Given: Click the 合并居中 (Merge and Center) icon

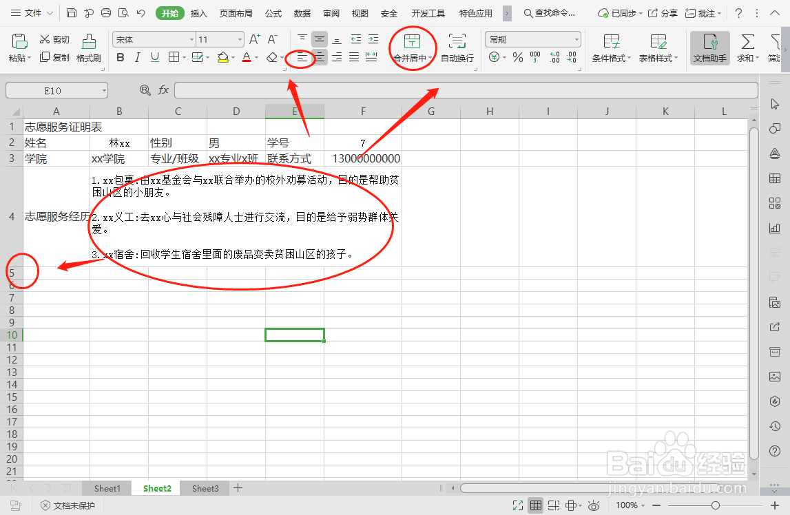Looking at the screenshot, I should [411, 47].
